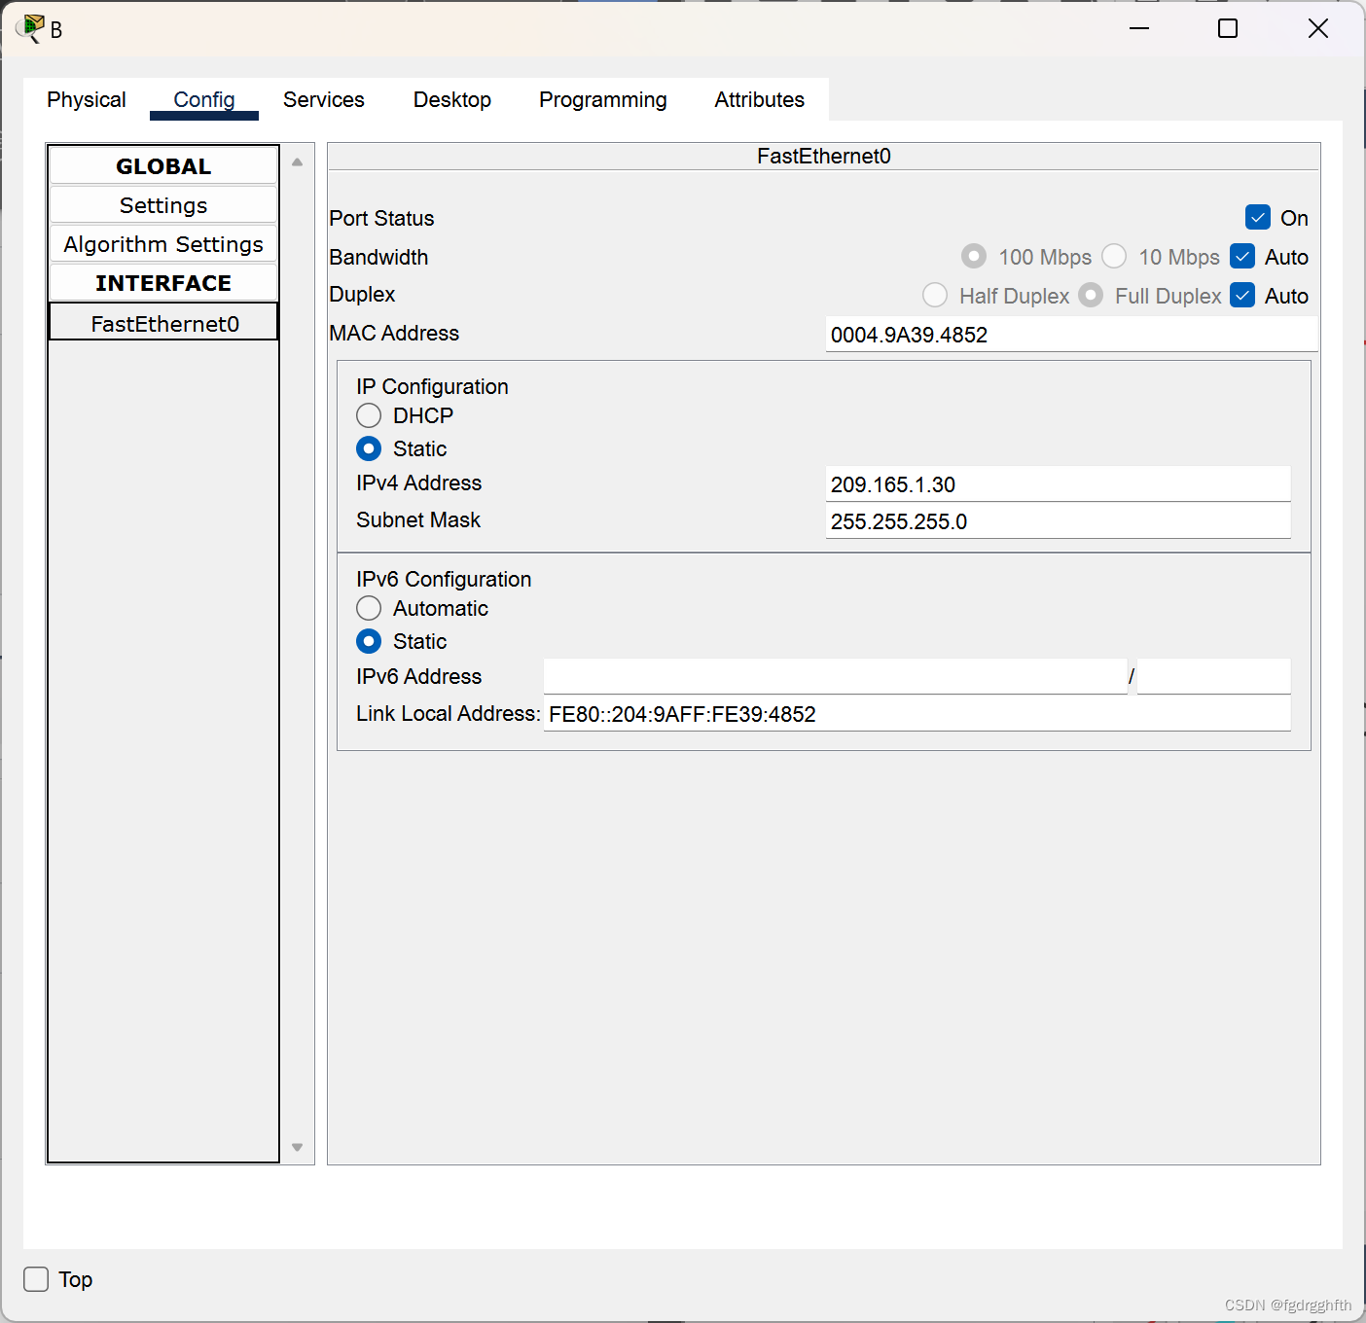Click the sidebar scroll up arrow
The image size is (1366, 1323).
tap(298, 162)
